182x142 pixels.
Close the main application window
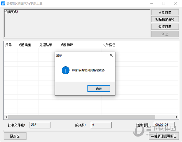pos(176,3)
